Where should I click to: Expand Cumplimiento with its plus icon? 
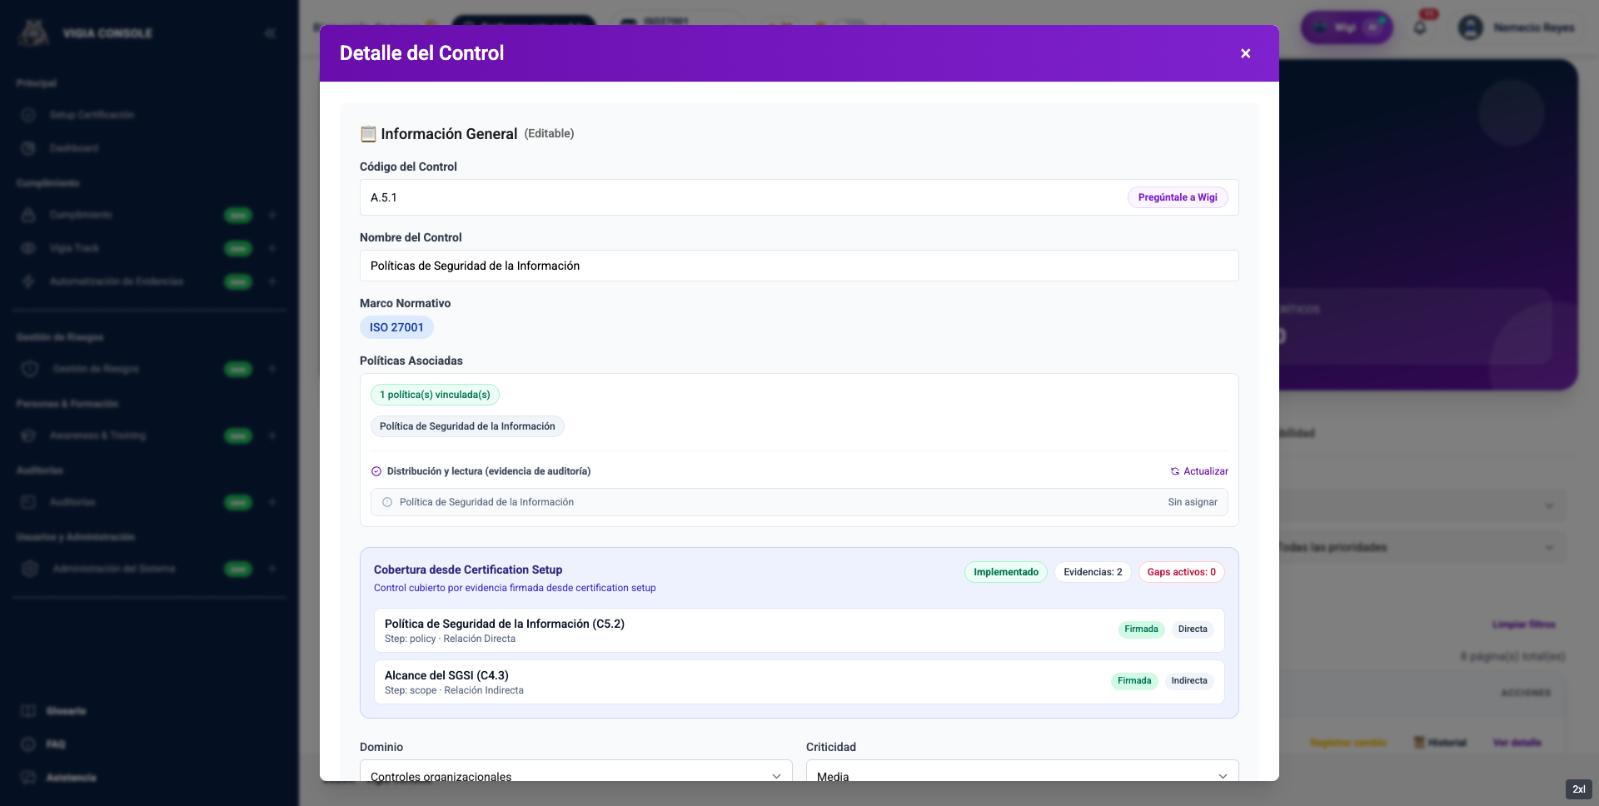(272, 215)
